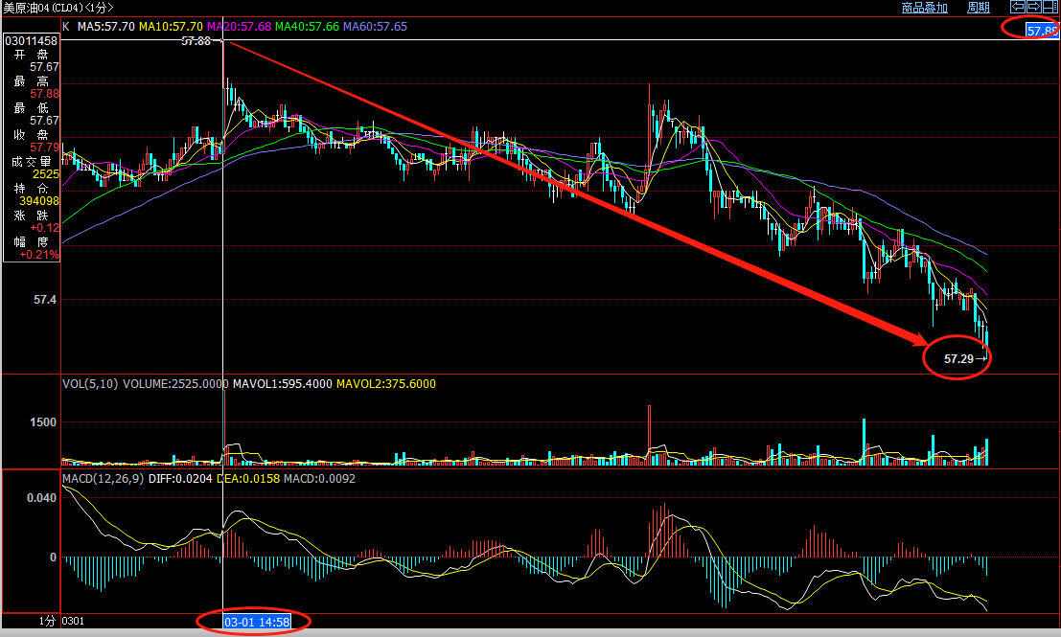Click the left arrow navigation icon
The height and width of the screenshot is (637, 1061).
(x=1017, y=8)
